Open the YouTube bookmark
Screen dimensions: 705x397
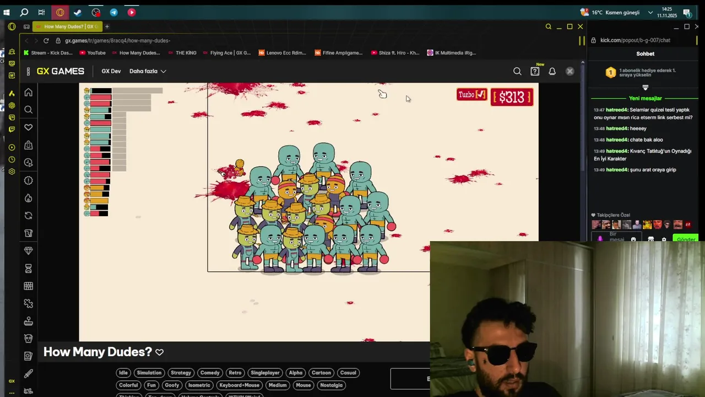click(92, 53)
